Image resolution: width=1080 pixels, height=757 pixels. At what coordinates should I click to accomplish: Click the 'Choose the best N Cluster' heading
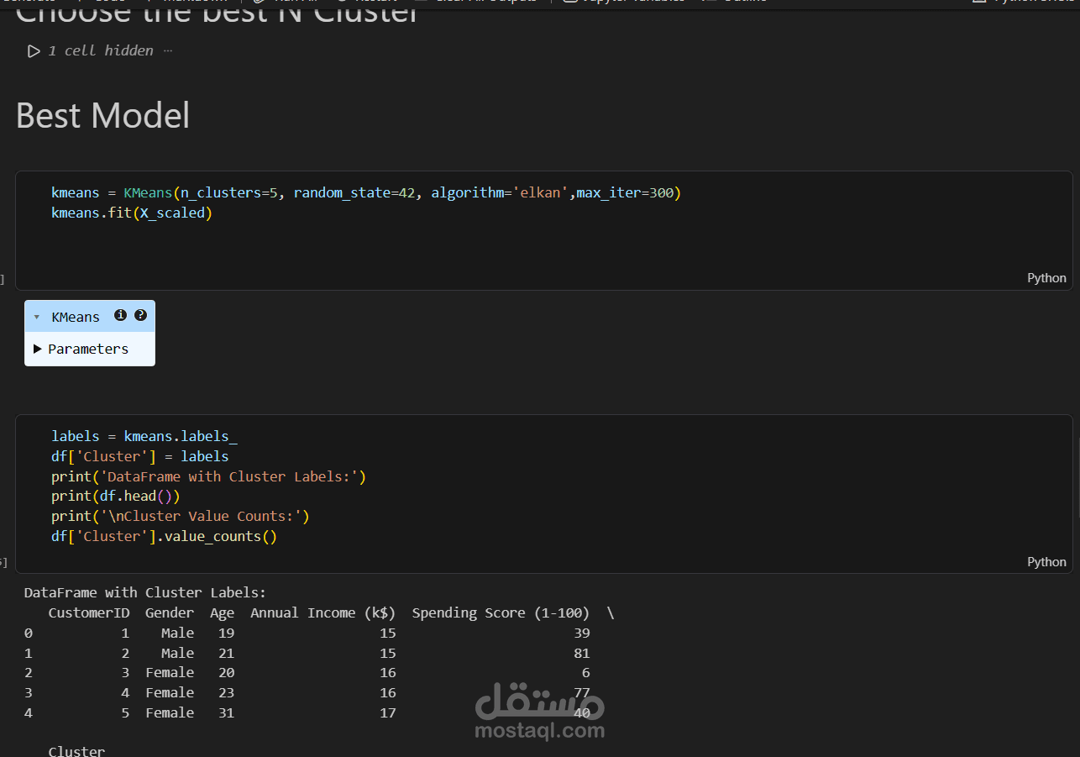(x=217, y=12)
